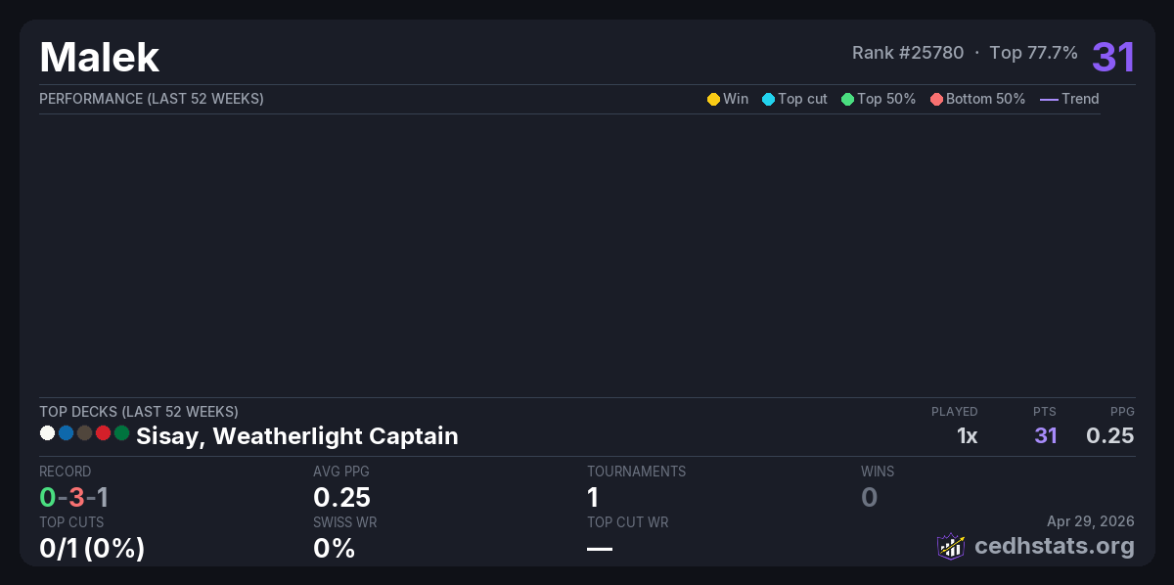The width and height of the screenshot is (1174, 585).
Task: Click the cedhstats logo icon
Action: tap(951, 546)
